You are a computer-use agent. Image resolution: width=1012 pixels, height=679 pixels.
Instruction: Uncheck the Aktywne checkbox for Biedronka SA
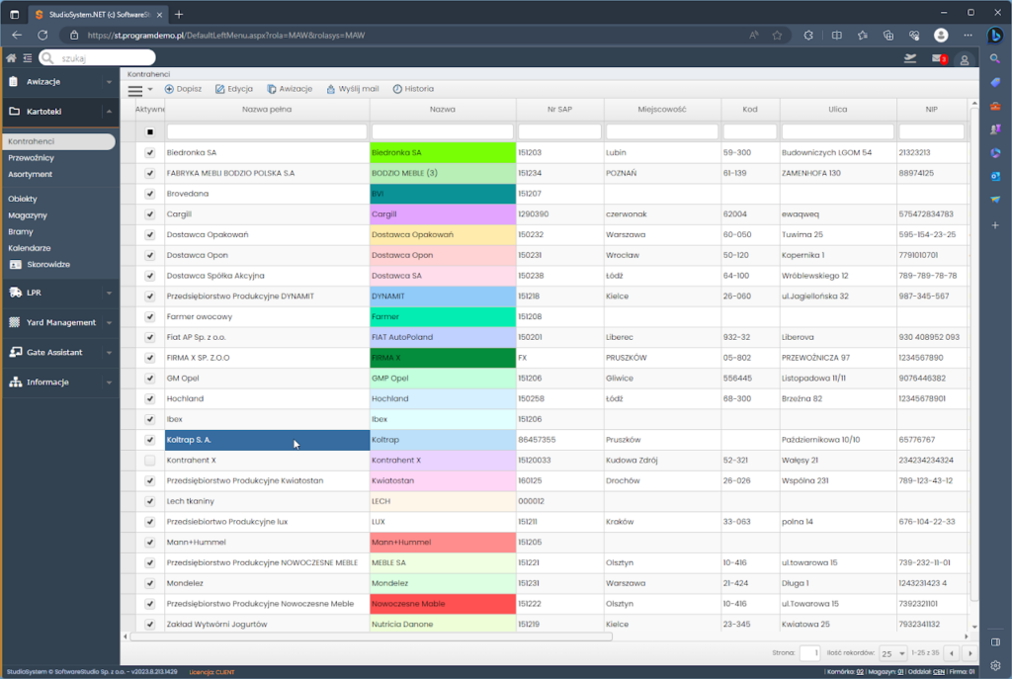[150, 153]
